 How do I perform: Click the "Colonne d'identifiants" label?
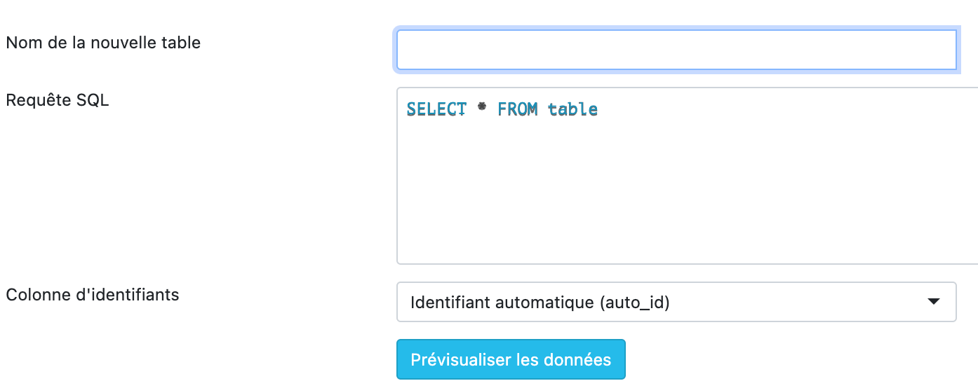(93, 295)
